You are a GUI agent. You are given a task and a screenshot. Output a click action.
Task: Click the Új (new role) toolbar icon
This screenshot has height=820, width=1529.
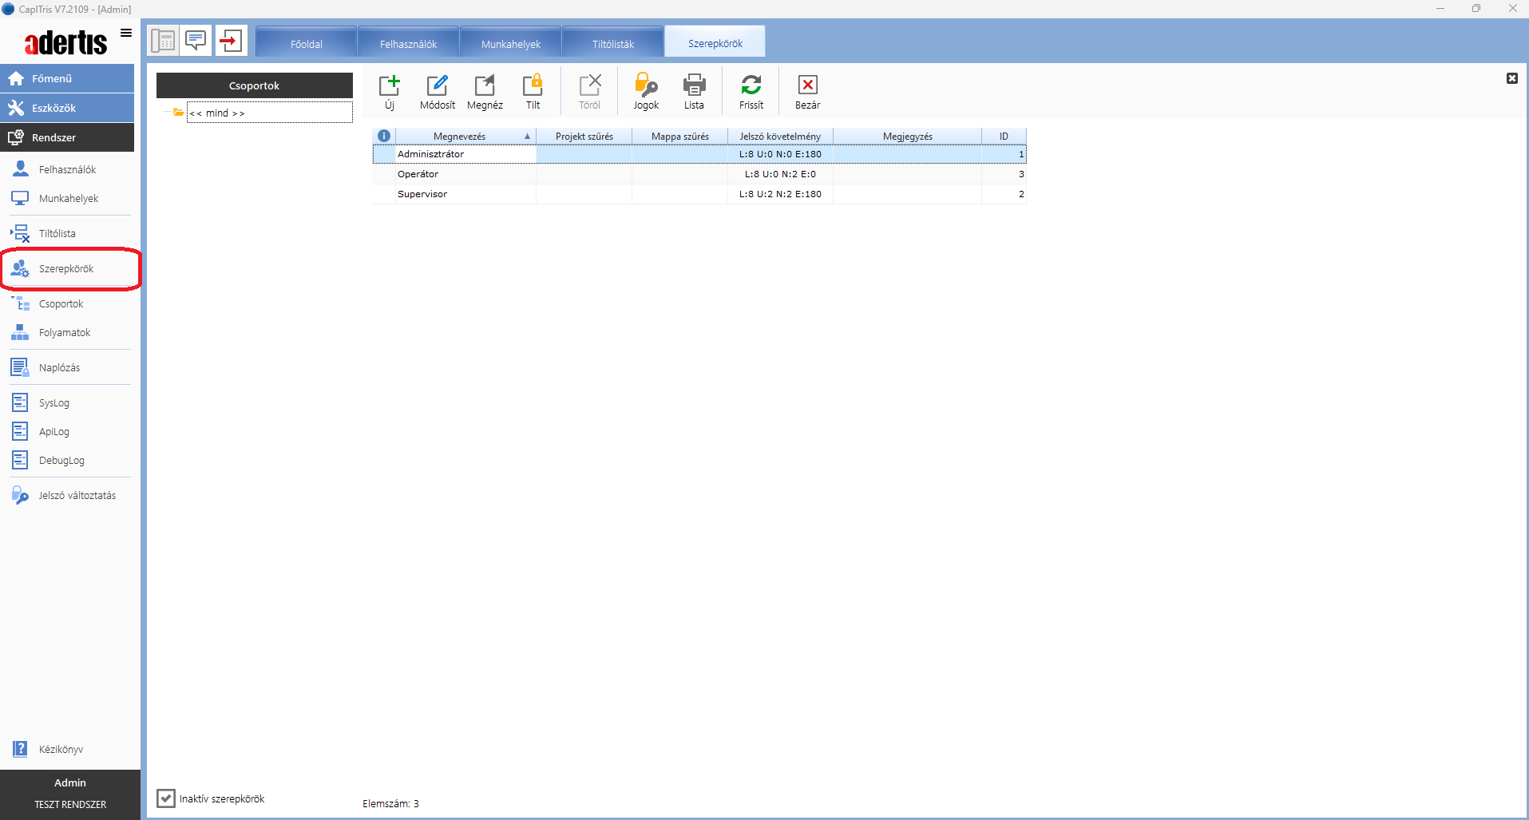click(x=389, y=85)
